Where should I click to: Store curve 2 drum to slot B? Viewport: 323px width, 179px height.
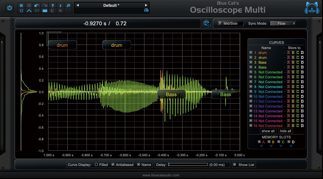[x=293, y=58]
